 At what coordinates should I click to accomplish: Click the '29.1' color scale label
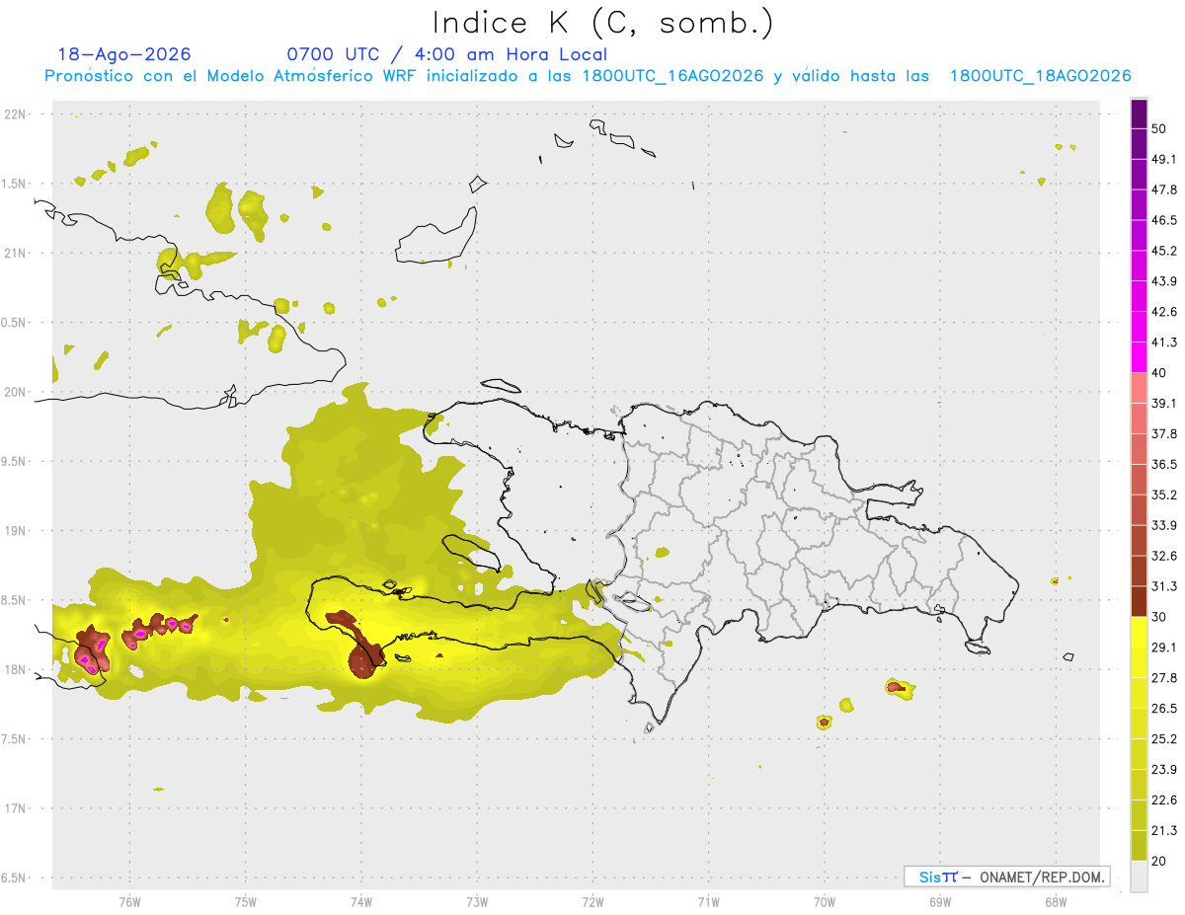[1164, 648]
